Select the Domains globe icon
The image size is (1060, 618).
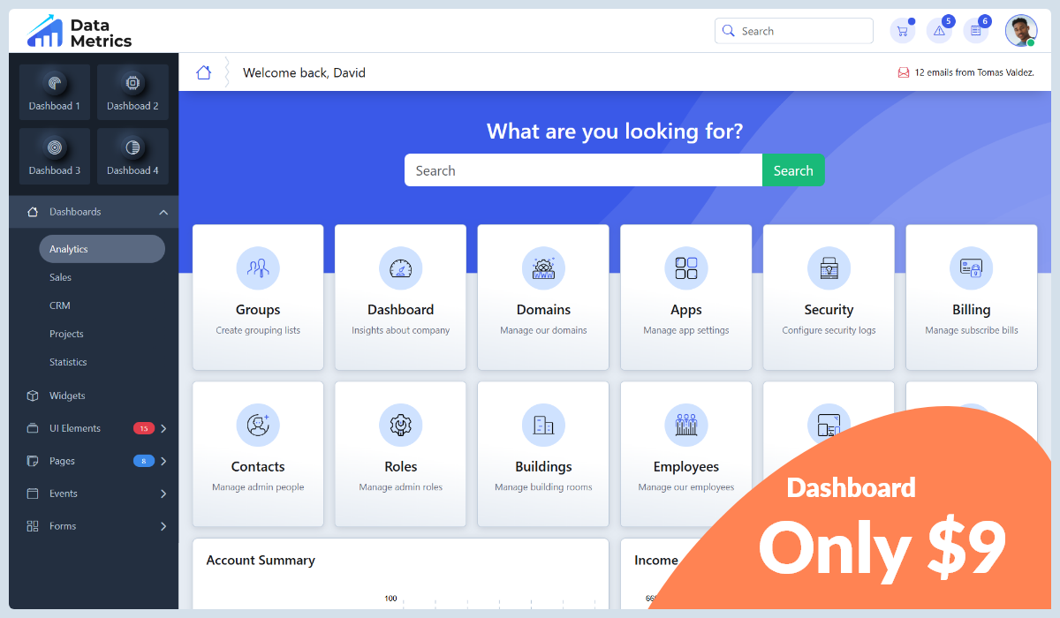[x=543, y=268]
